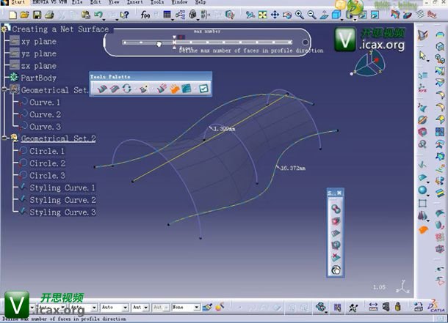This screenshot has width=448, height=323.
Task: Click the up arrow below the slider marker
Action: click(x=174, y=48)
